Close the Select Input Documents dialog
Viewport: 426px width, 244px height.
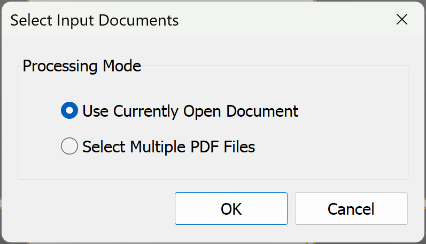401,20
